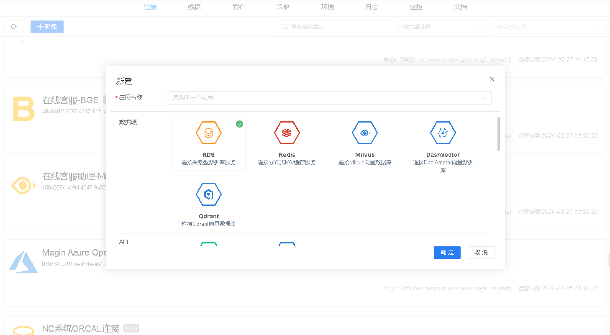Switch to the 策略 tab

click(x=283, y=7)
